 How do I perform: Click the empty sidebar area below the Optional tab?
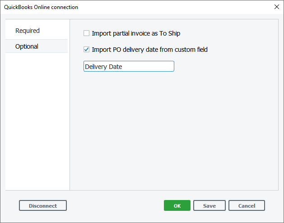point(37,122)
